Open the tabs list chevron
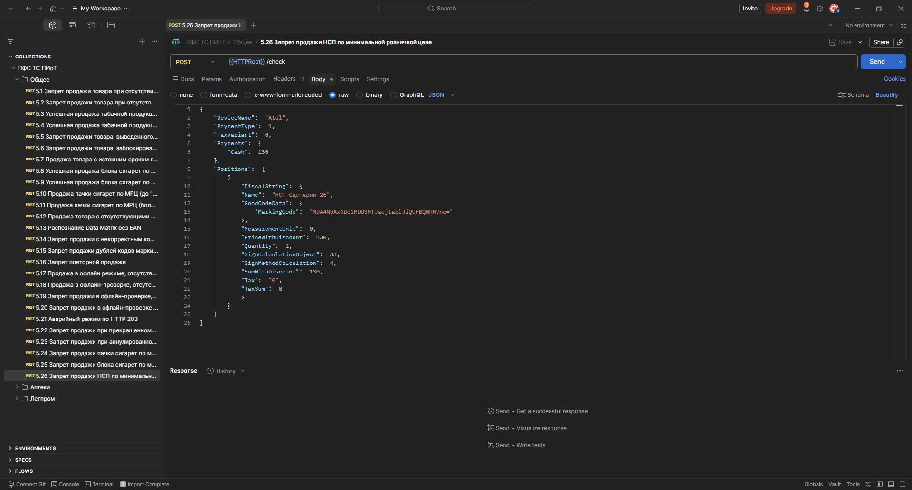The height and width of the screenshot is (490, 912). [830, 25]
